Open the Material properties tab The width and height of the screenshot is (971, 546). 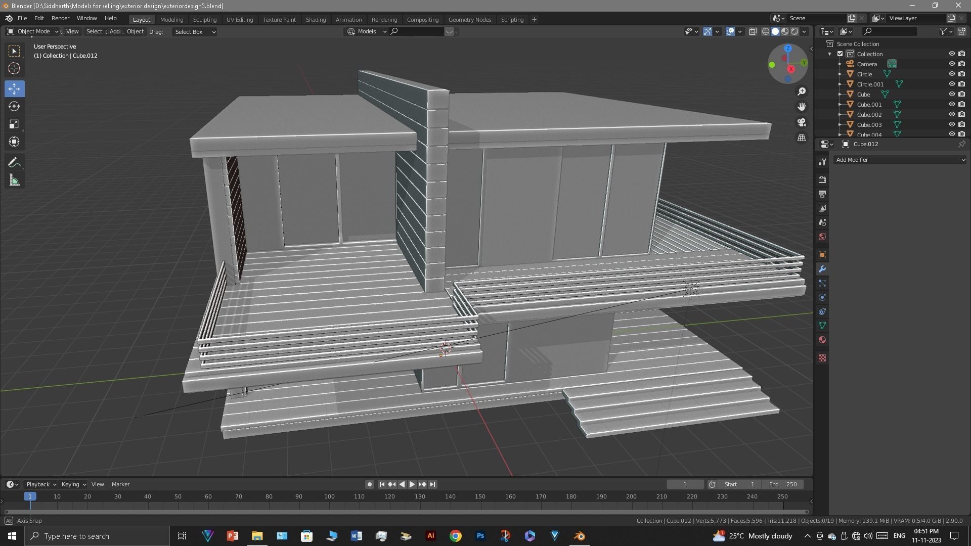(x=822, y=340)
